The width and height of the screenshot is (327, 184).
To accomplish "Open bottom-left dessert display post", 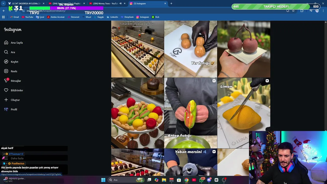I will [x=137, y=162].
